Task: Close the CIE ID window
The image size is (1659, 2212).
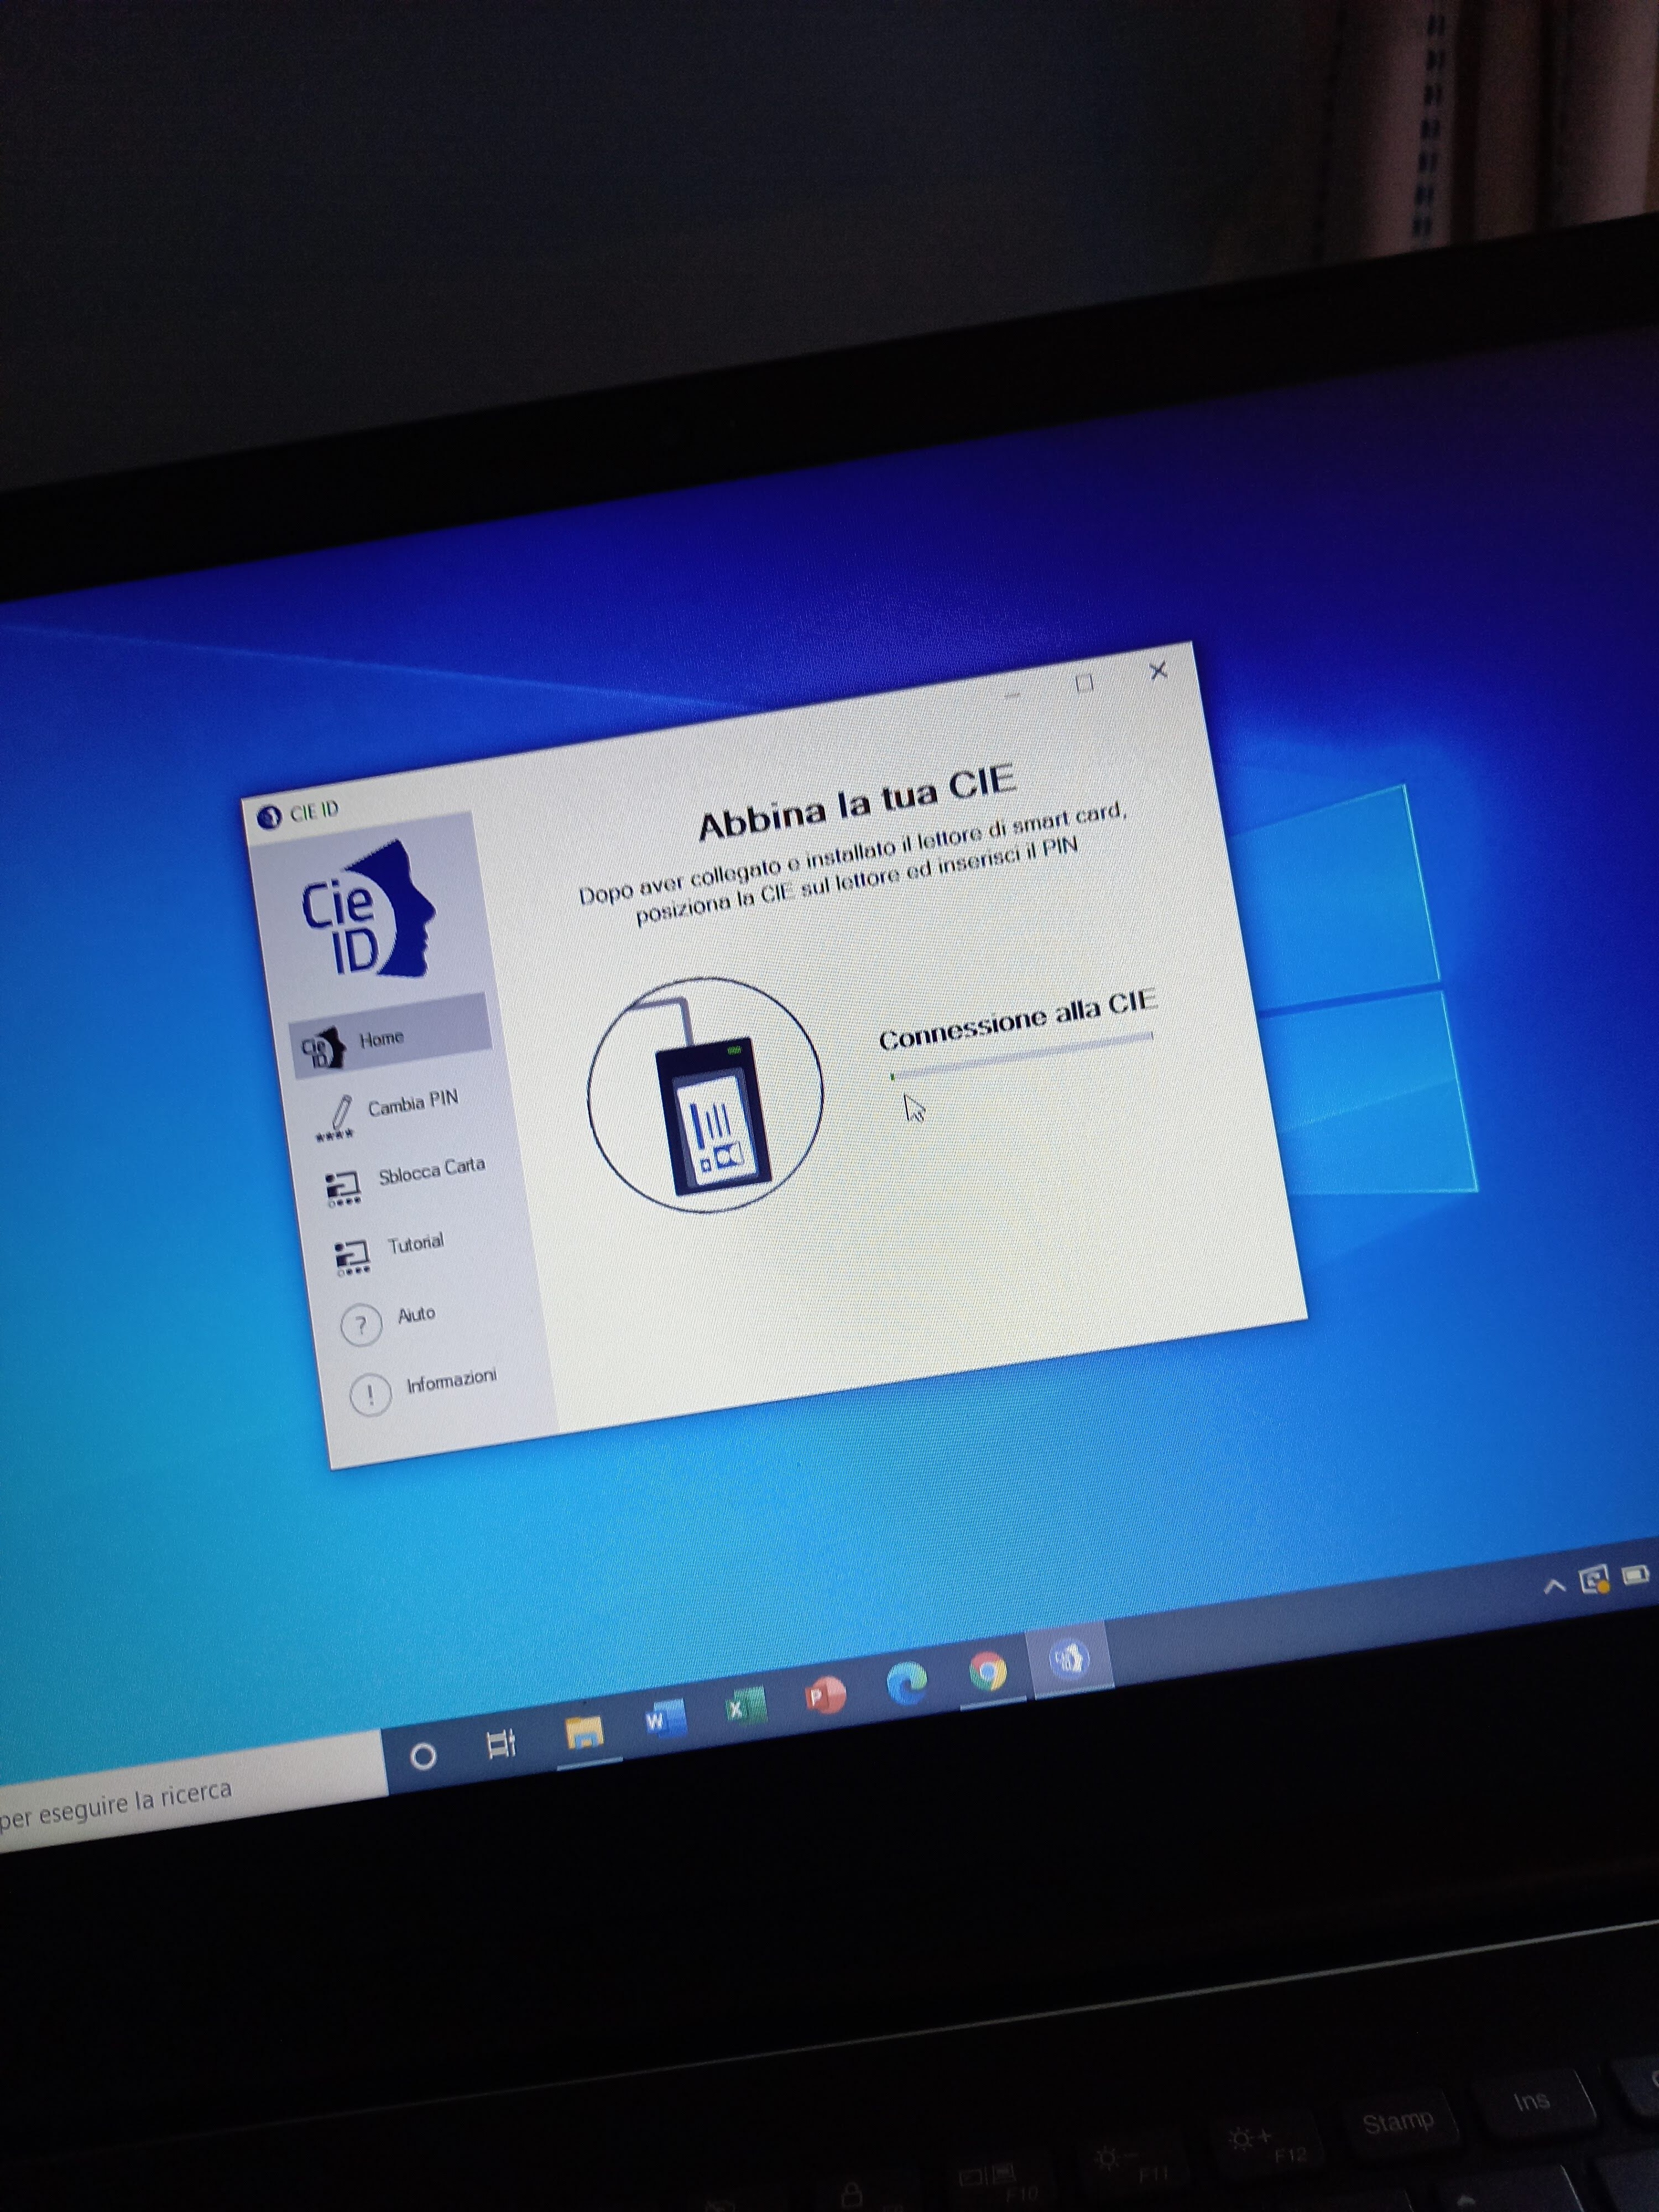Action: [1158, 671]
